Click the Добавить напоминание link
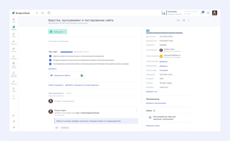This screenshot has width=230, height=141. pos(156,103)
